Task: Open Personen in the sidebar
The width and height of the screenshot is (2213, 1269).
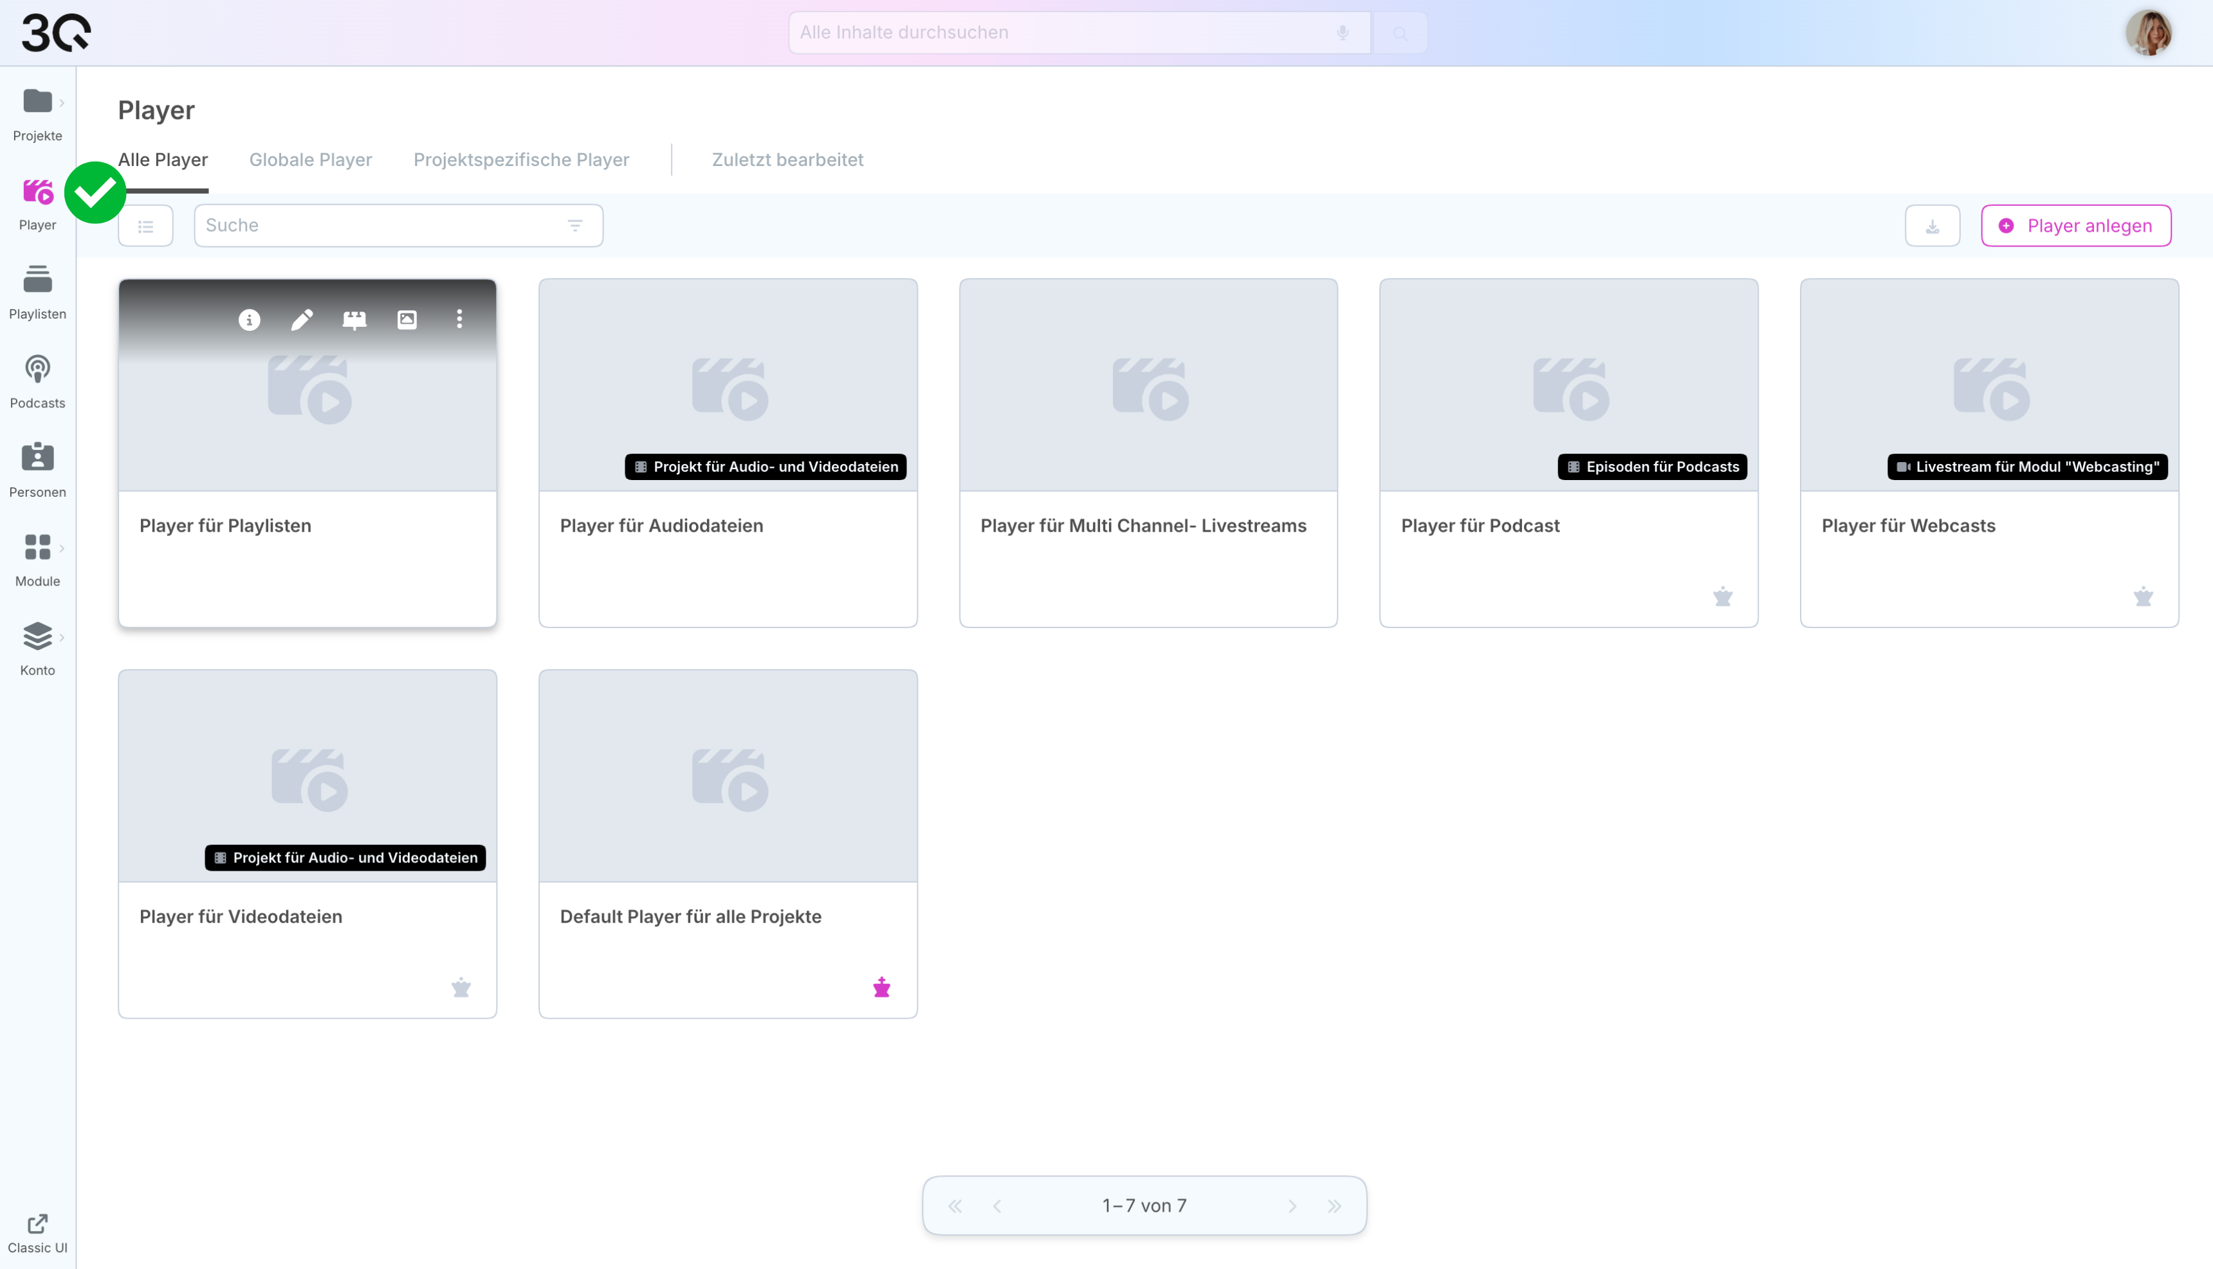Action: [37, 470]
